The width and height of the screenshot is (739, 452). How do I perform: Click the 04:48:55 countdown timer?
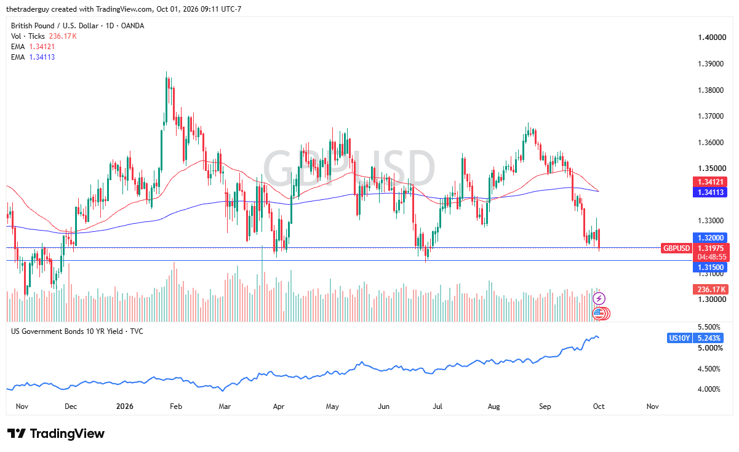(711, 256)
